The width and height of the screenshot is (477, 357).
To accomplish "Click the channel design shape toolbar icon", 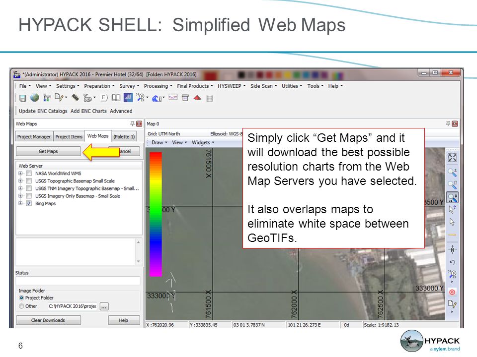I will pyautogui.click(x=104, y=98).
